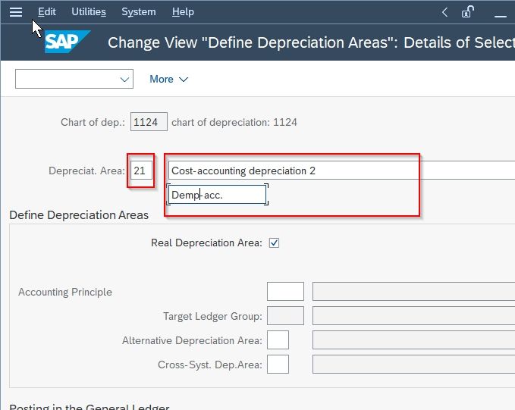Expand the More menu
The height and width of the screenshot is (410, 515).
(x=169, y=79)
